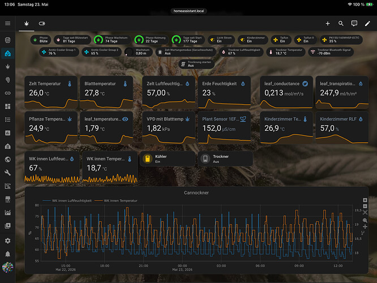Select the pan chart tool
Viewport: 377px width, 283px height.
365,226
